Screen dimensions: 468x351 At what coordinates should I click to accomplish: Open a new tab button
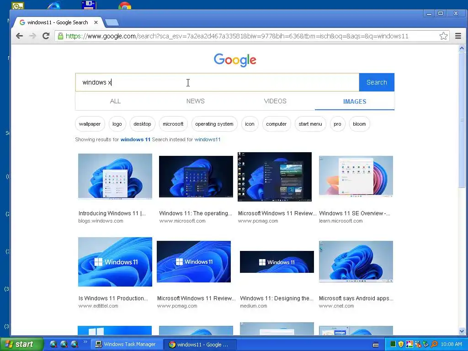click(x=112, y=22)
